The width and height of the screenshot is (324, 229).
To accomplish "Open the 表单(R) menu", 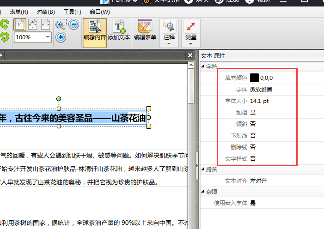I will 19,12.
